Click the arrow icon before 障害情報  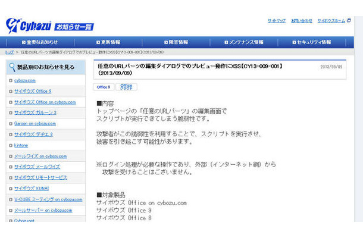click(x=166, y=42)
